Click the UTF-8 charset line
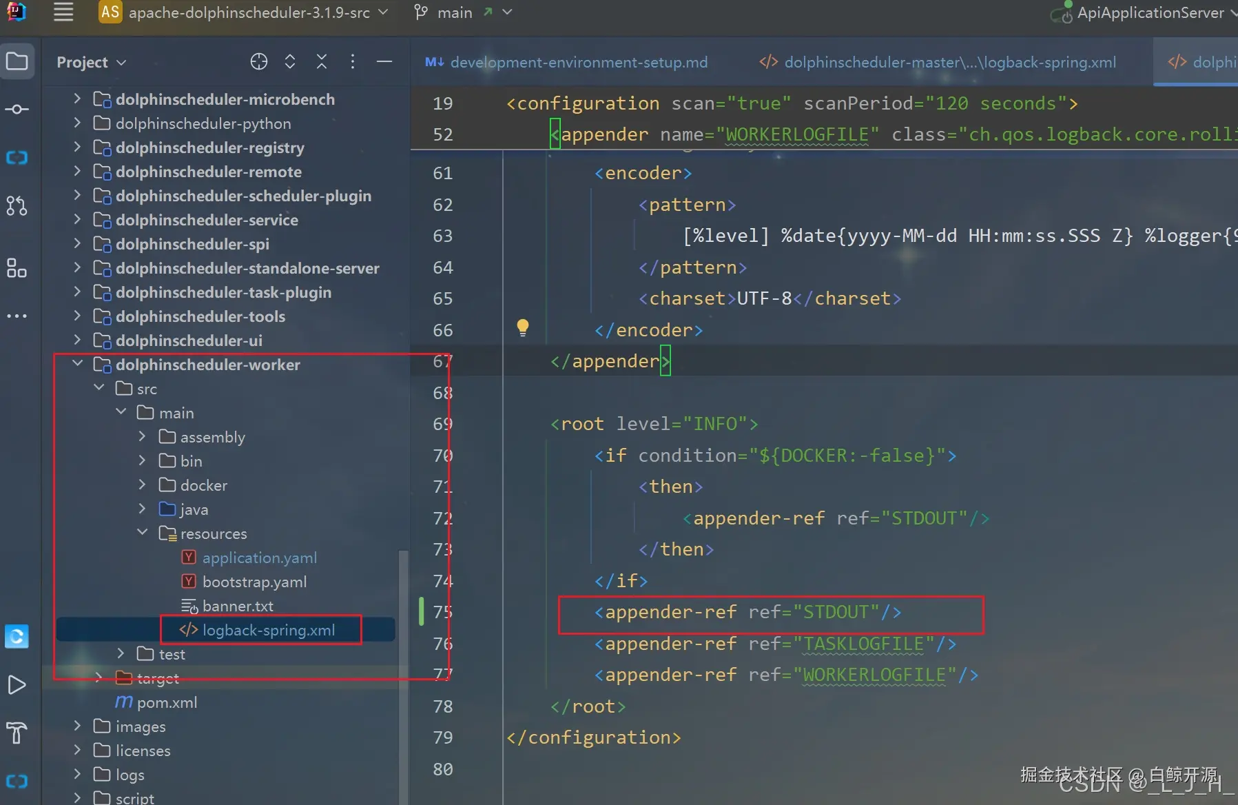The width and height of the screenshot is (1238, 805). point(770,298)
